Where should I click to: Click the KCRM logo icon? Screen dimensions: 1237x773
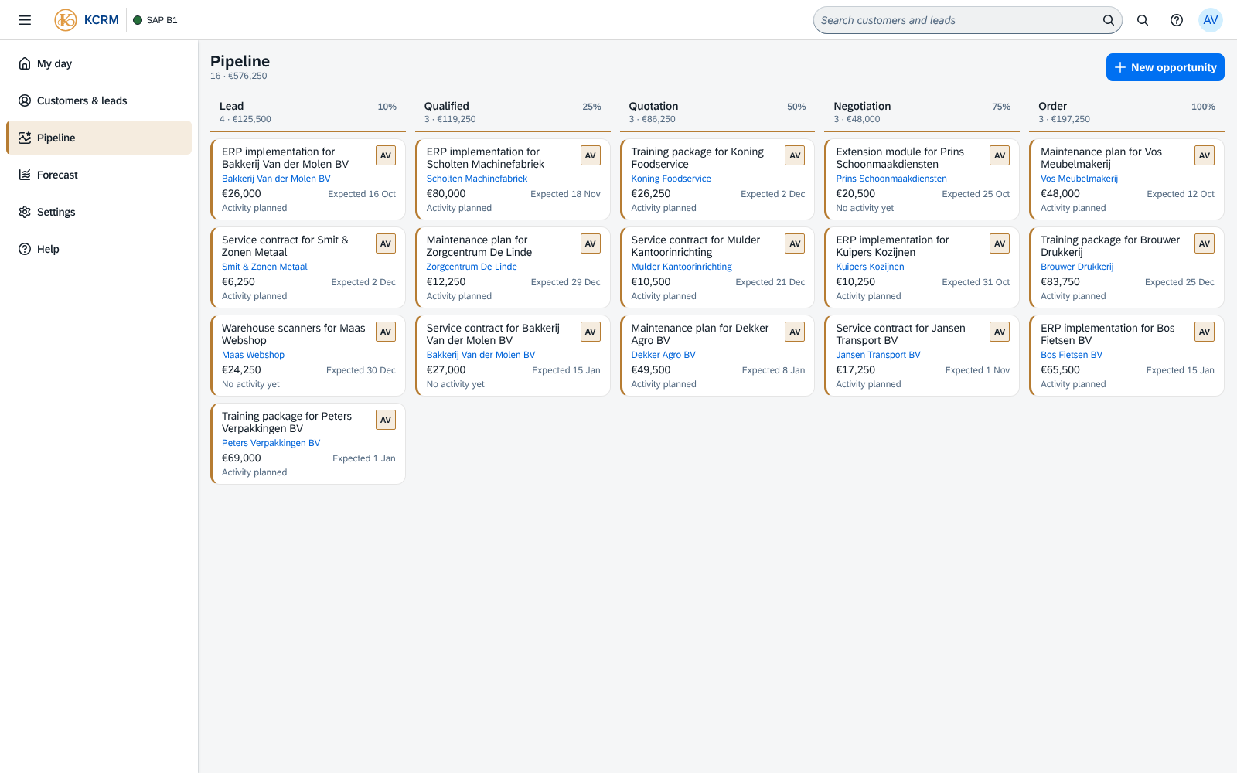[x=66, y=20]
